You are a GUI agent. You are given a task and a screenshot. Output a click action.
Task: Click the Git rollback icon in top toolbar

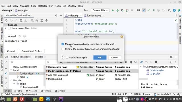(x=163, y=10)
